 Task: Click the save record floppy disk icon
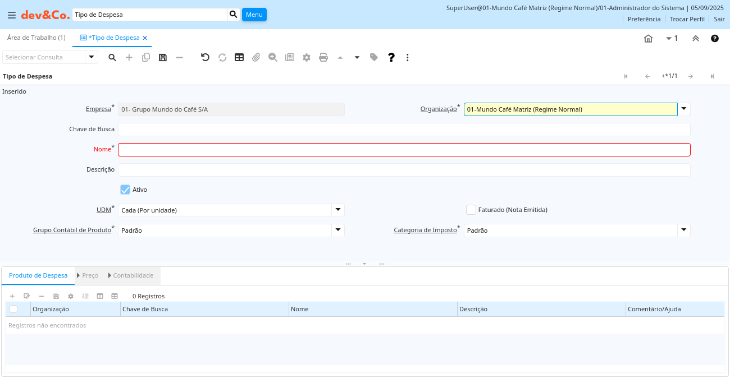pyautogui.click(x=163, y=57)
